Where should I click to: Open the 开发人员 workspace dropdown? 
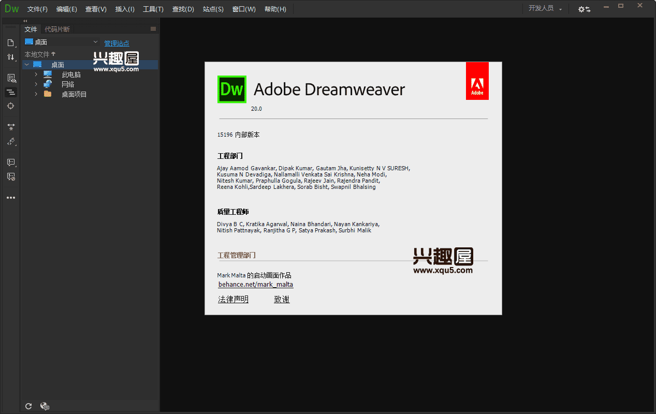[x=545, y=9]
